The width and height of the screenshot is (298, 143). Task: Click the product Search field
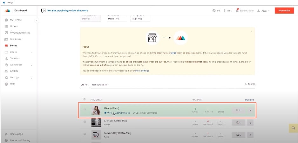pos(250,84)
